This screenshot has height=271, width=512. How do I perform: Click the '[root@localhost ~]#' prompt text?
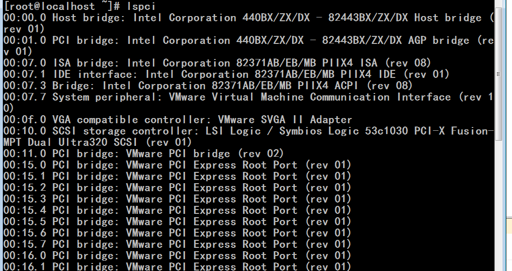coord(62,6)
